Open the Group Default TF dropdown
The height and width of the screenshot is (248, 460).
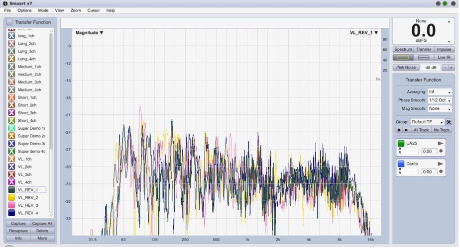pos(427,122)
